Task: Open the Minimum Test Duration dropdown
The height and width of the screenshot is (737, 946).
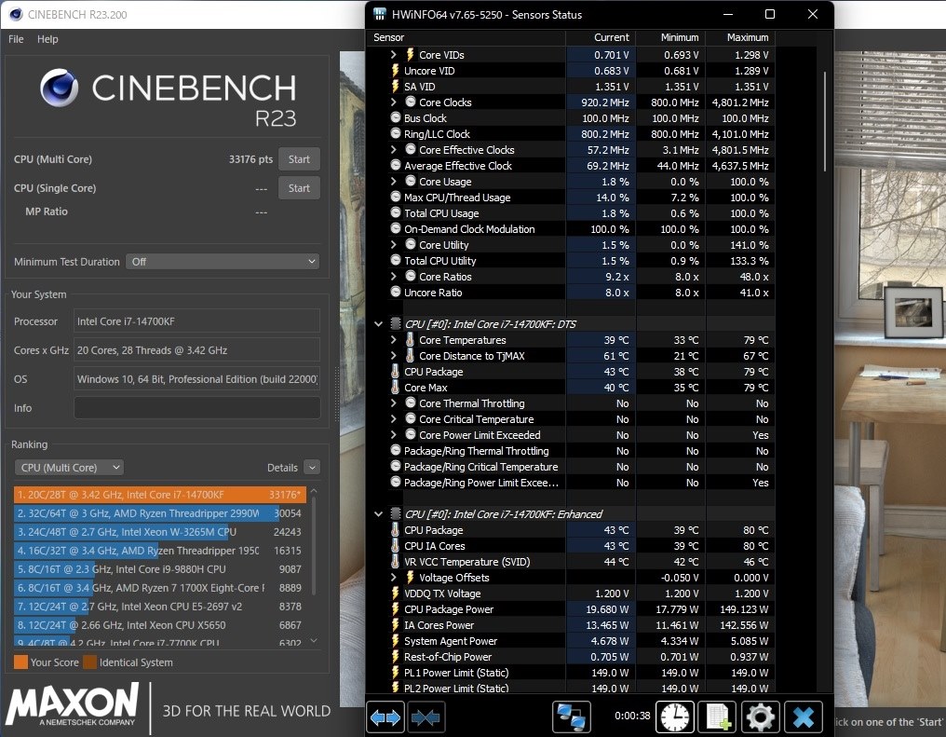Action: pos(223,262)
